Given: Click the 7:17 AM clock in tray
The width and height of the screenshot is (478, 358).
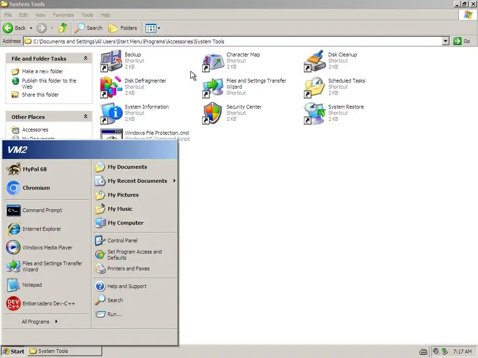Looking at the screenshot, I should [x=462, y=351].
